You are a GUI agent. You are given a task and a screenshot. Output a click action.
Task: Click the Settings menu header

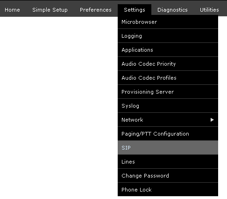135,10
